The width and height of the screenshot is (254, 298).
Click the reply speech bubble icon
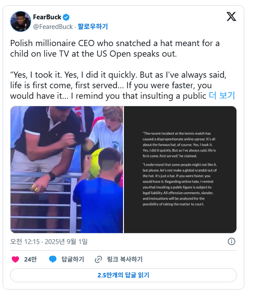pos(53,259)
